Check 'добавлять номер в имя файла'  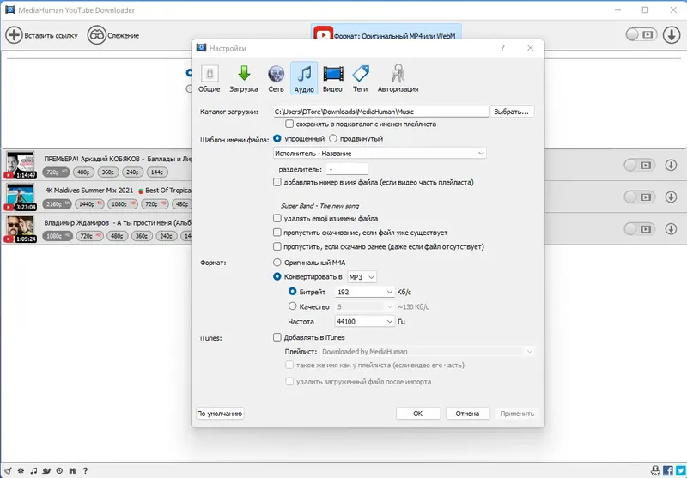[x=277, y=182]
